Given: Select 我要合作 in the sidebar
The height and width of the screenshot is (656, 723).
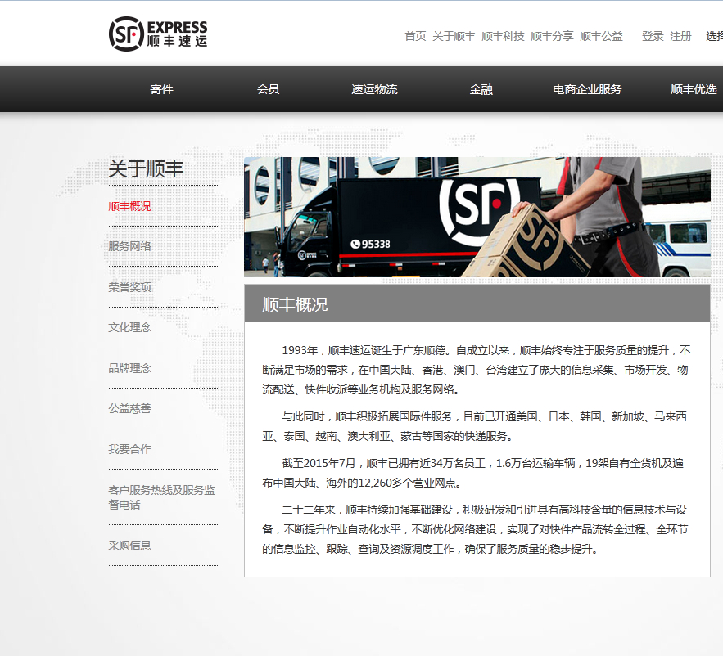Looking at the screenshot, I should click(129, 449).
